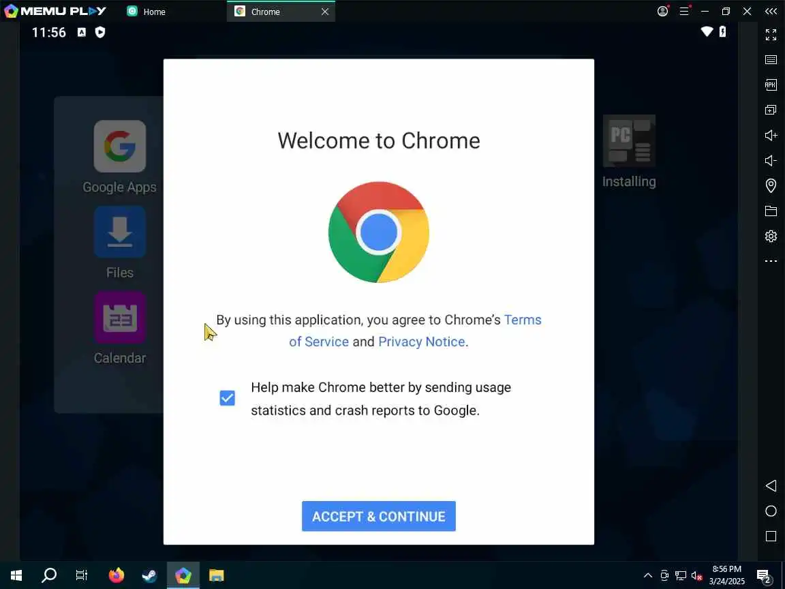Image resolution: width=785 pixels, height=589 pixels.
Task: Open the Privacy Notice link
Action: 422,342
